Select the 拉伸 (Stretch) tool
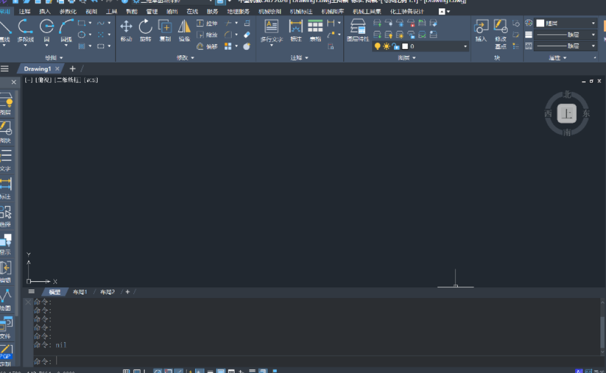This screenshot has width=606, height=373. click(207, 24)
